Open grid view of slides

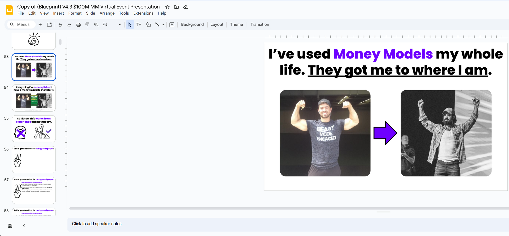[10, 226]
